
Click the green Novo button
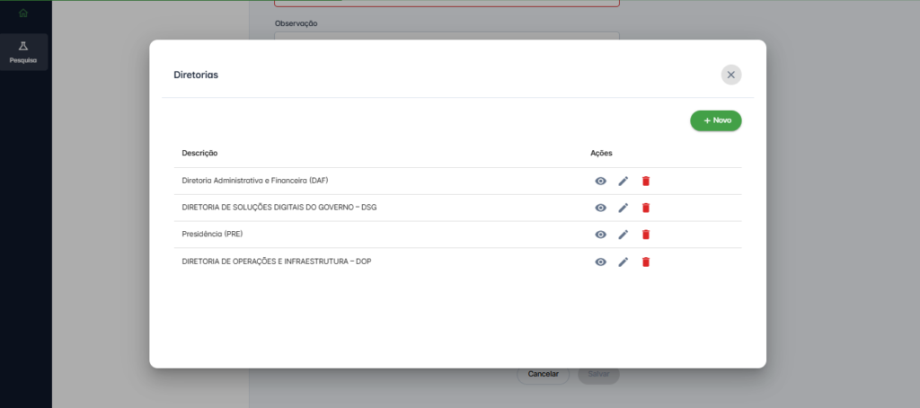(x=715, y=120)
